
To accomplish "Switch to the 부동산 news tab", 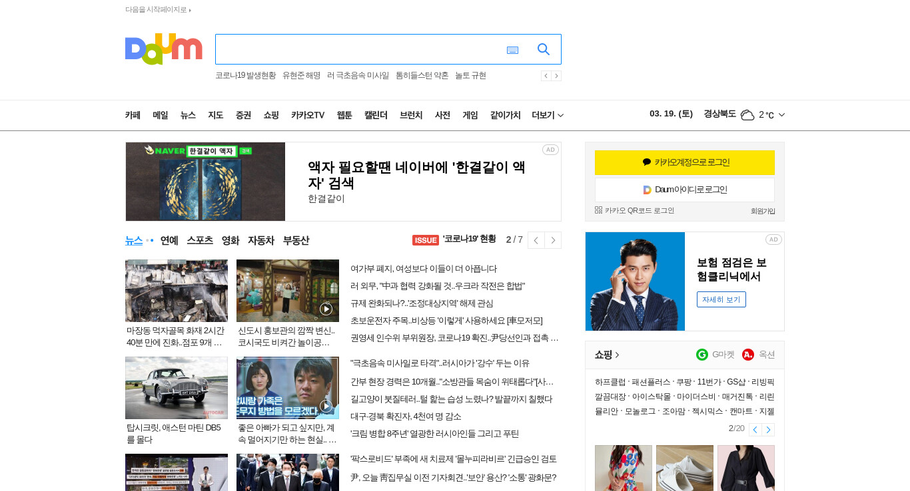I will pyautogui.click(x=296, y=240).
